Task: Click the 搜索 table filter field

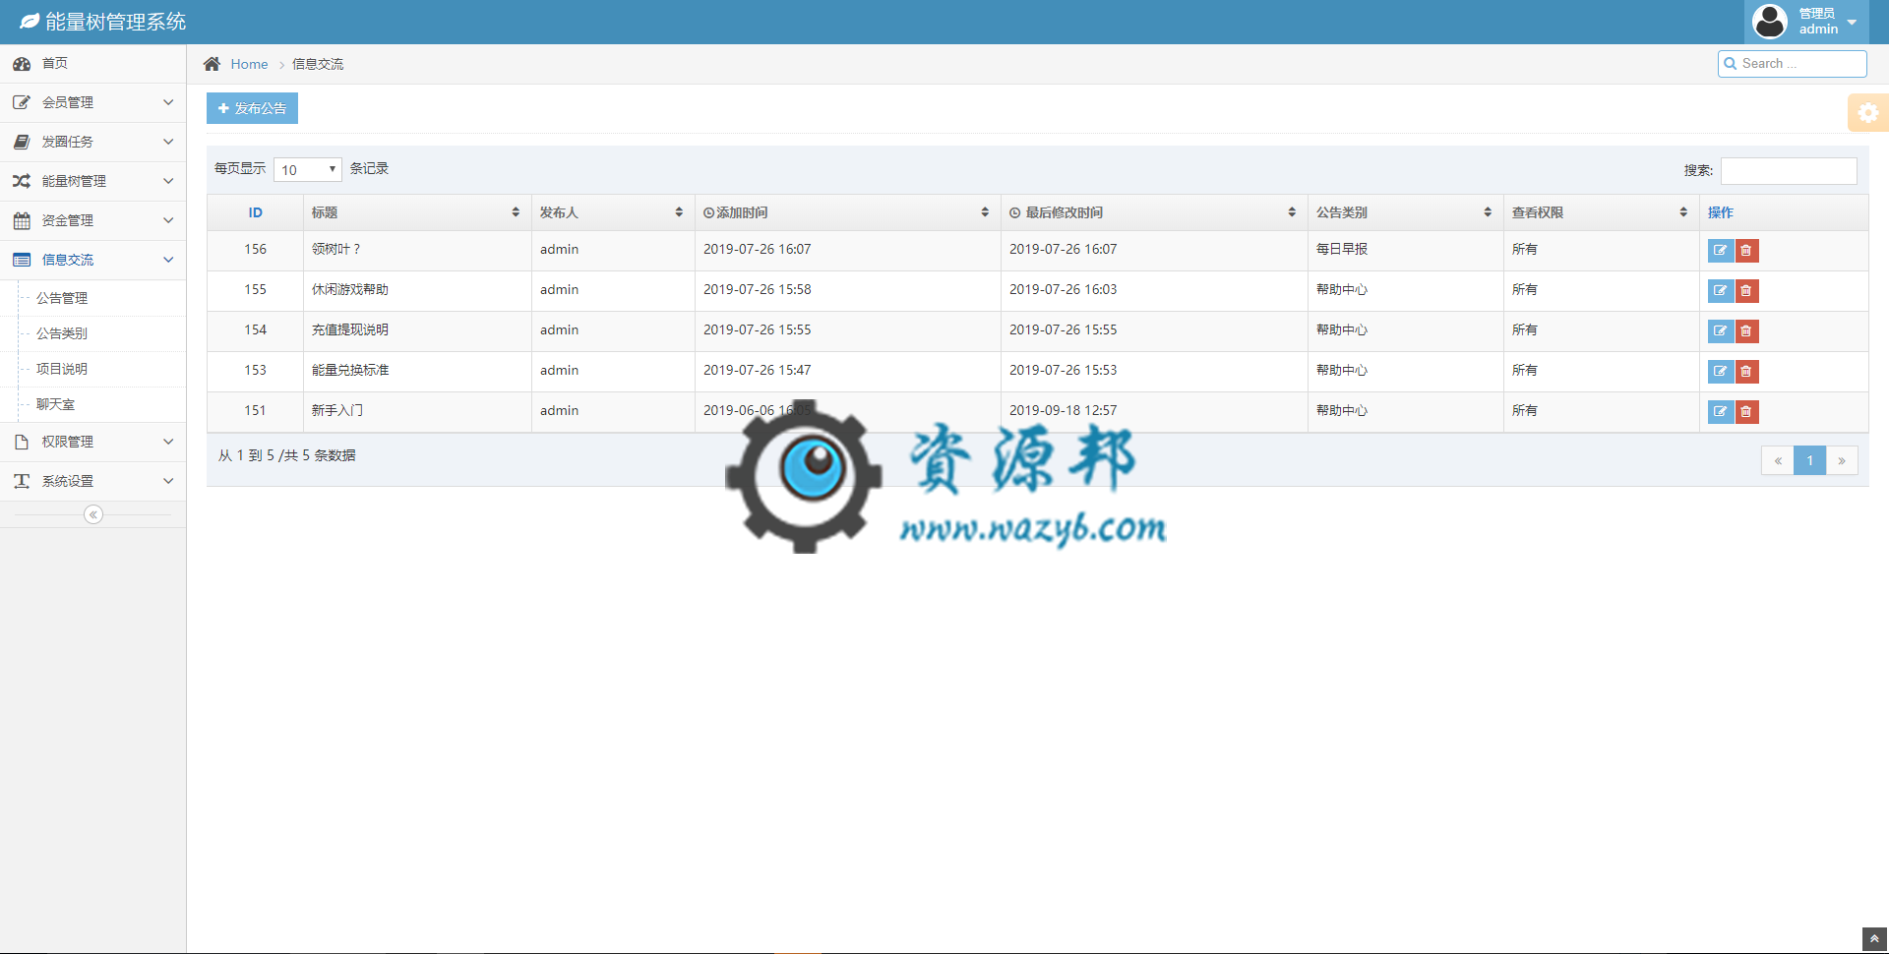Action: click(x=1789, y=170)
